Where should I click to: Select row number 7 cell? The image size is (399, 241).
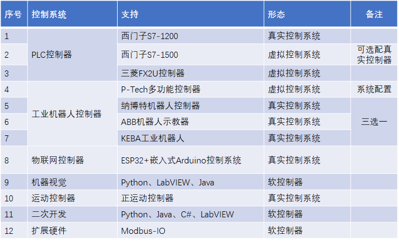point(14,138)
